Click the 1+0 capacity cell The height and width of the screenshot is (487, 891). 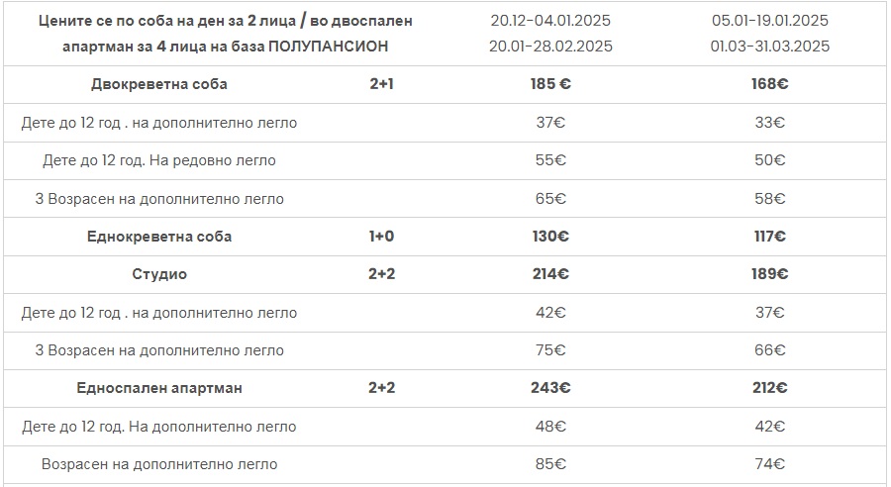[381, 237]
